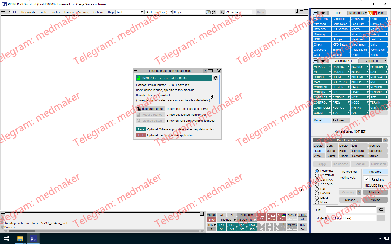Click the file browse folder icon
Image resolution: width=391 pixels, height=244 pixels.
[x=381, y=210]
